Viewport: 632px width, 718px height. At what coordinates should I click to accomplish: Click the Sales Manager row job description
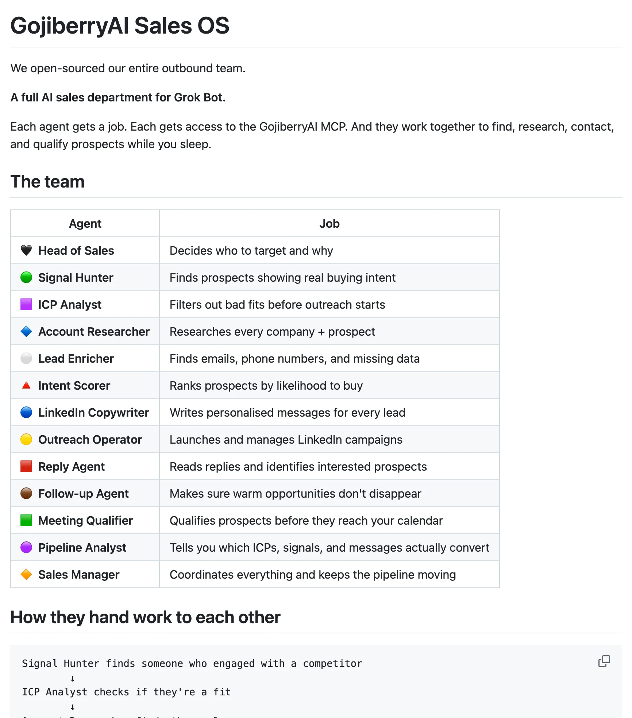pos(313,574)
